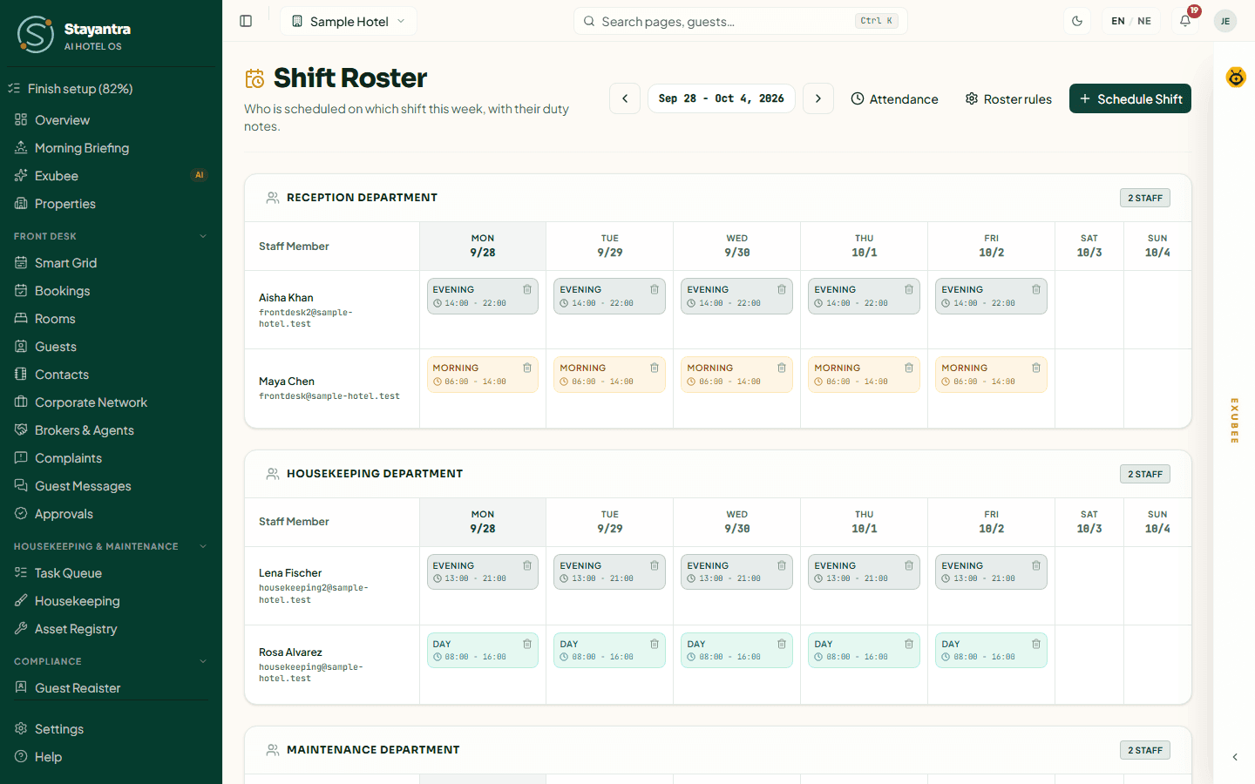Screen dimensions: 1255x784
Task: Click the Approvals checkmark icon
Action: click(x=21, y=514)
